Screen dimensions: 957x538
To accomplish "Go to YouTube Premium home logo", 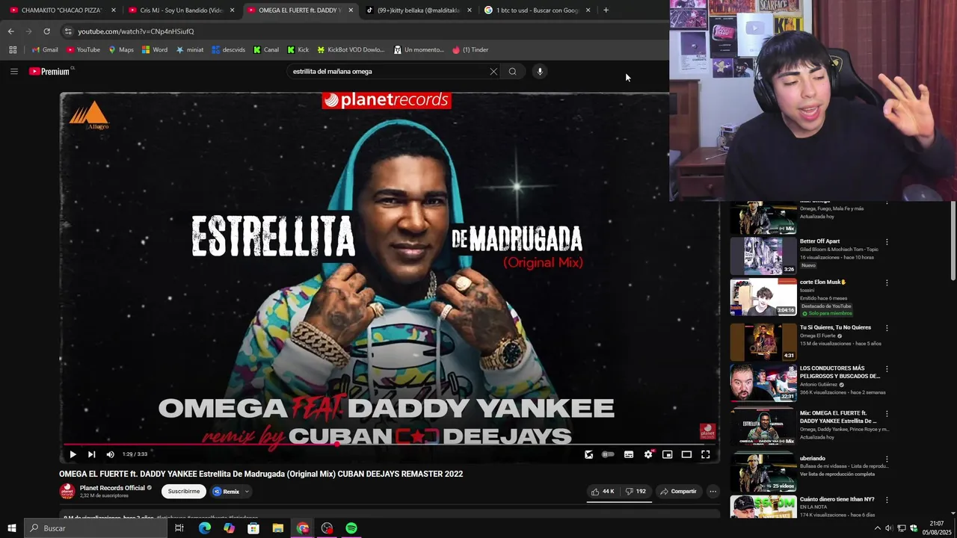I will (50, 72).
